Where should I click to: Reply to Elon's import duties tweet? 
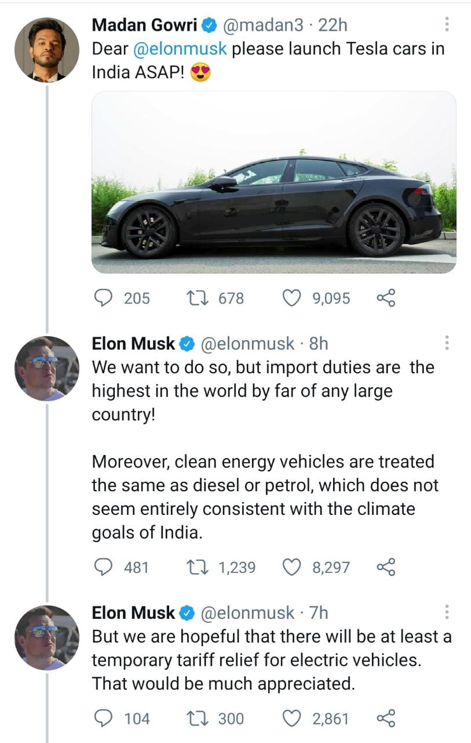[x=104, y=567]
